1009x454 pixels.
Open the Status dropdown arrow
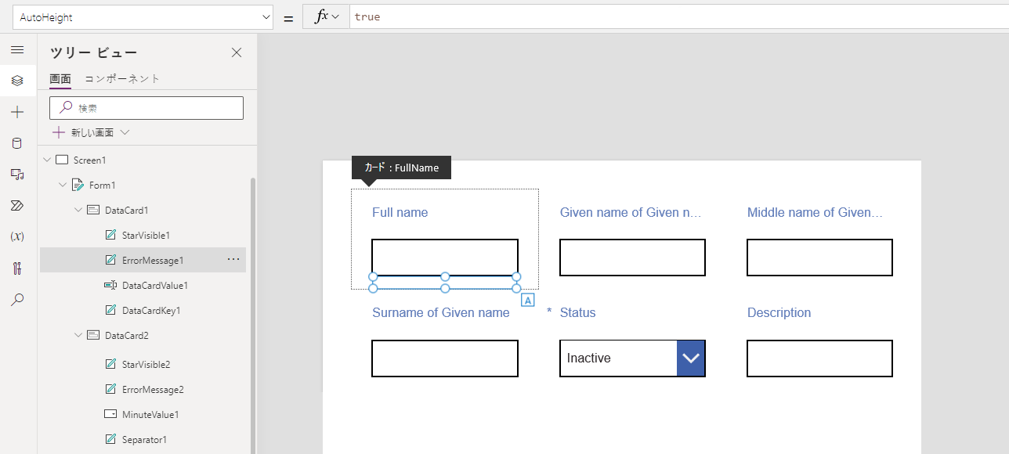tap(691, 359)
